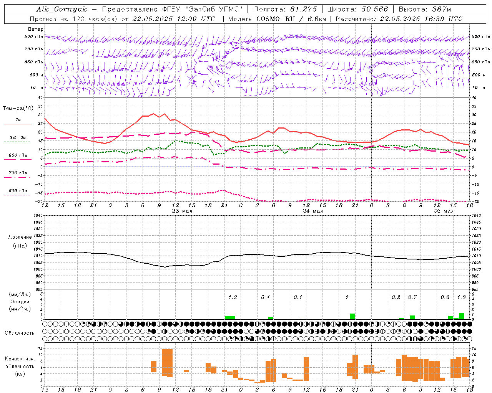Click the 'Конвективн.' convective cloud label
The image size is (492, 393).
(20, 359)
